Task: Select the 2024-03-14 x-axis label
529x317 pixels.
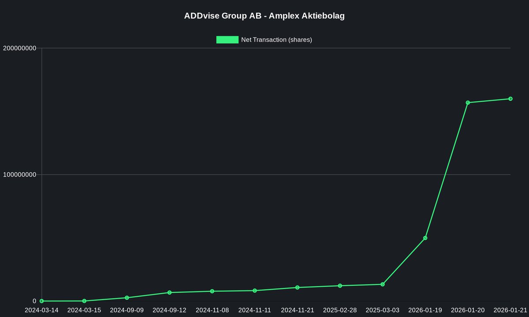Action: pyautogui.click(x=42, y=310)
